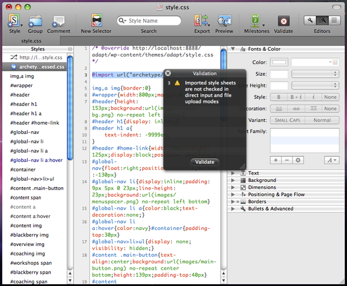Apply underline decoration
Viewport: 347px width, 286px height.
click(x=279, y=109)
